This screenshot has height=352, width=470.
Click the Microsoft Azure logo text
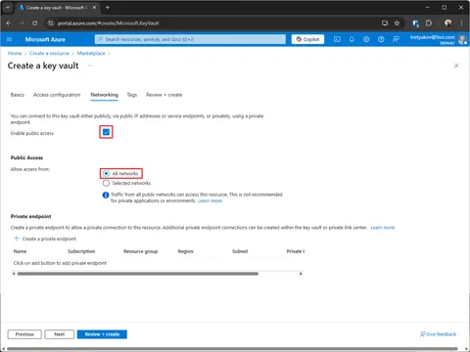pos(45,39)
